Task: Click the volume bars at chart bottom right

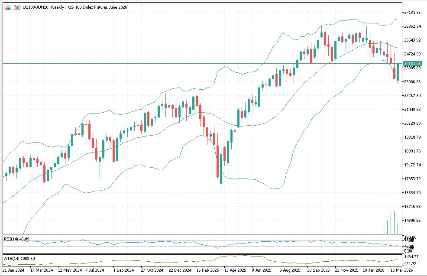Action: [394, 223]
